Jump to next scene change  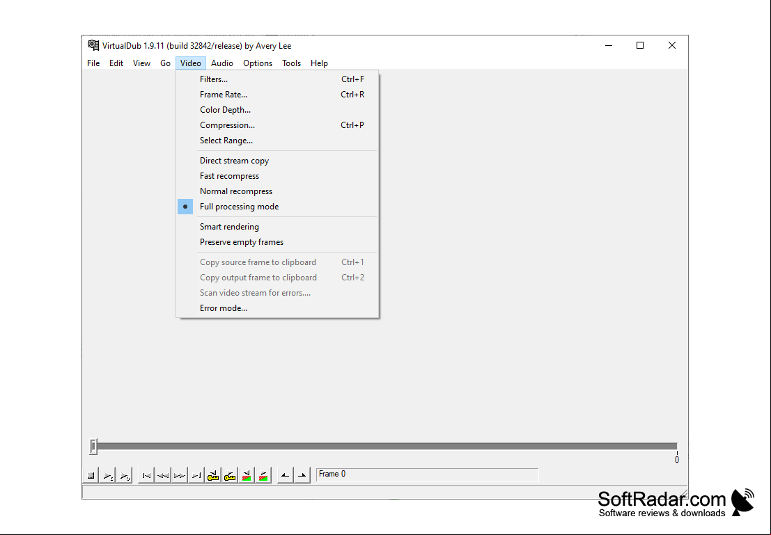[x=263, y=476]
